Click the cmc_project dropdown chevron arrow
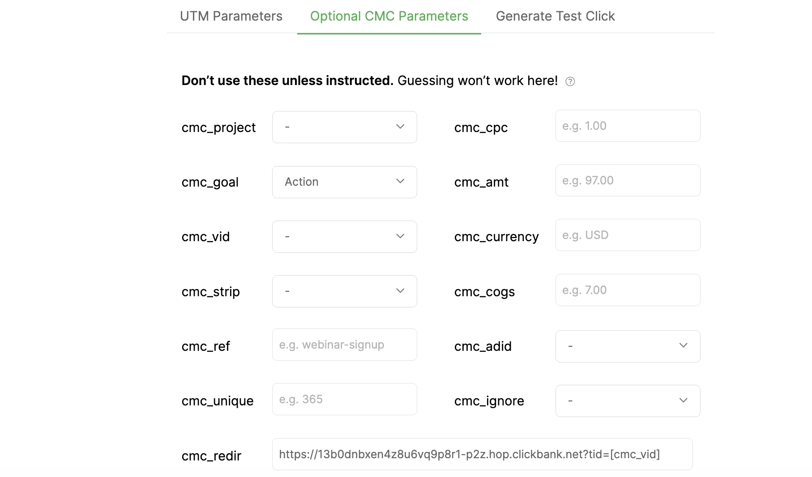The image size is (812, 477). pyautogui.click(x=400, y=127)
